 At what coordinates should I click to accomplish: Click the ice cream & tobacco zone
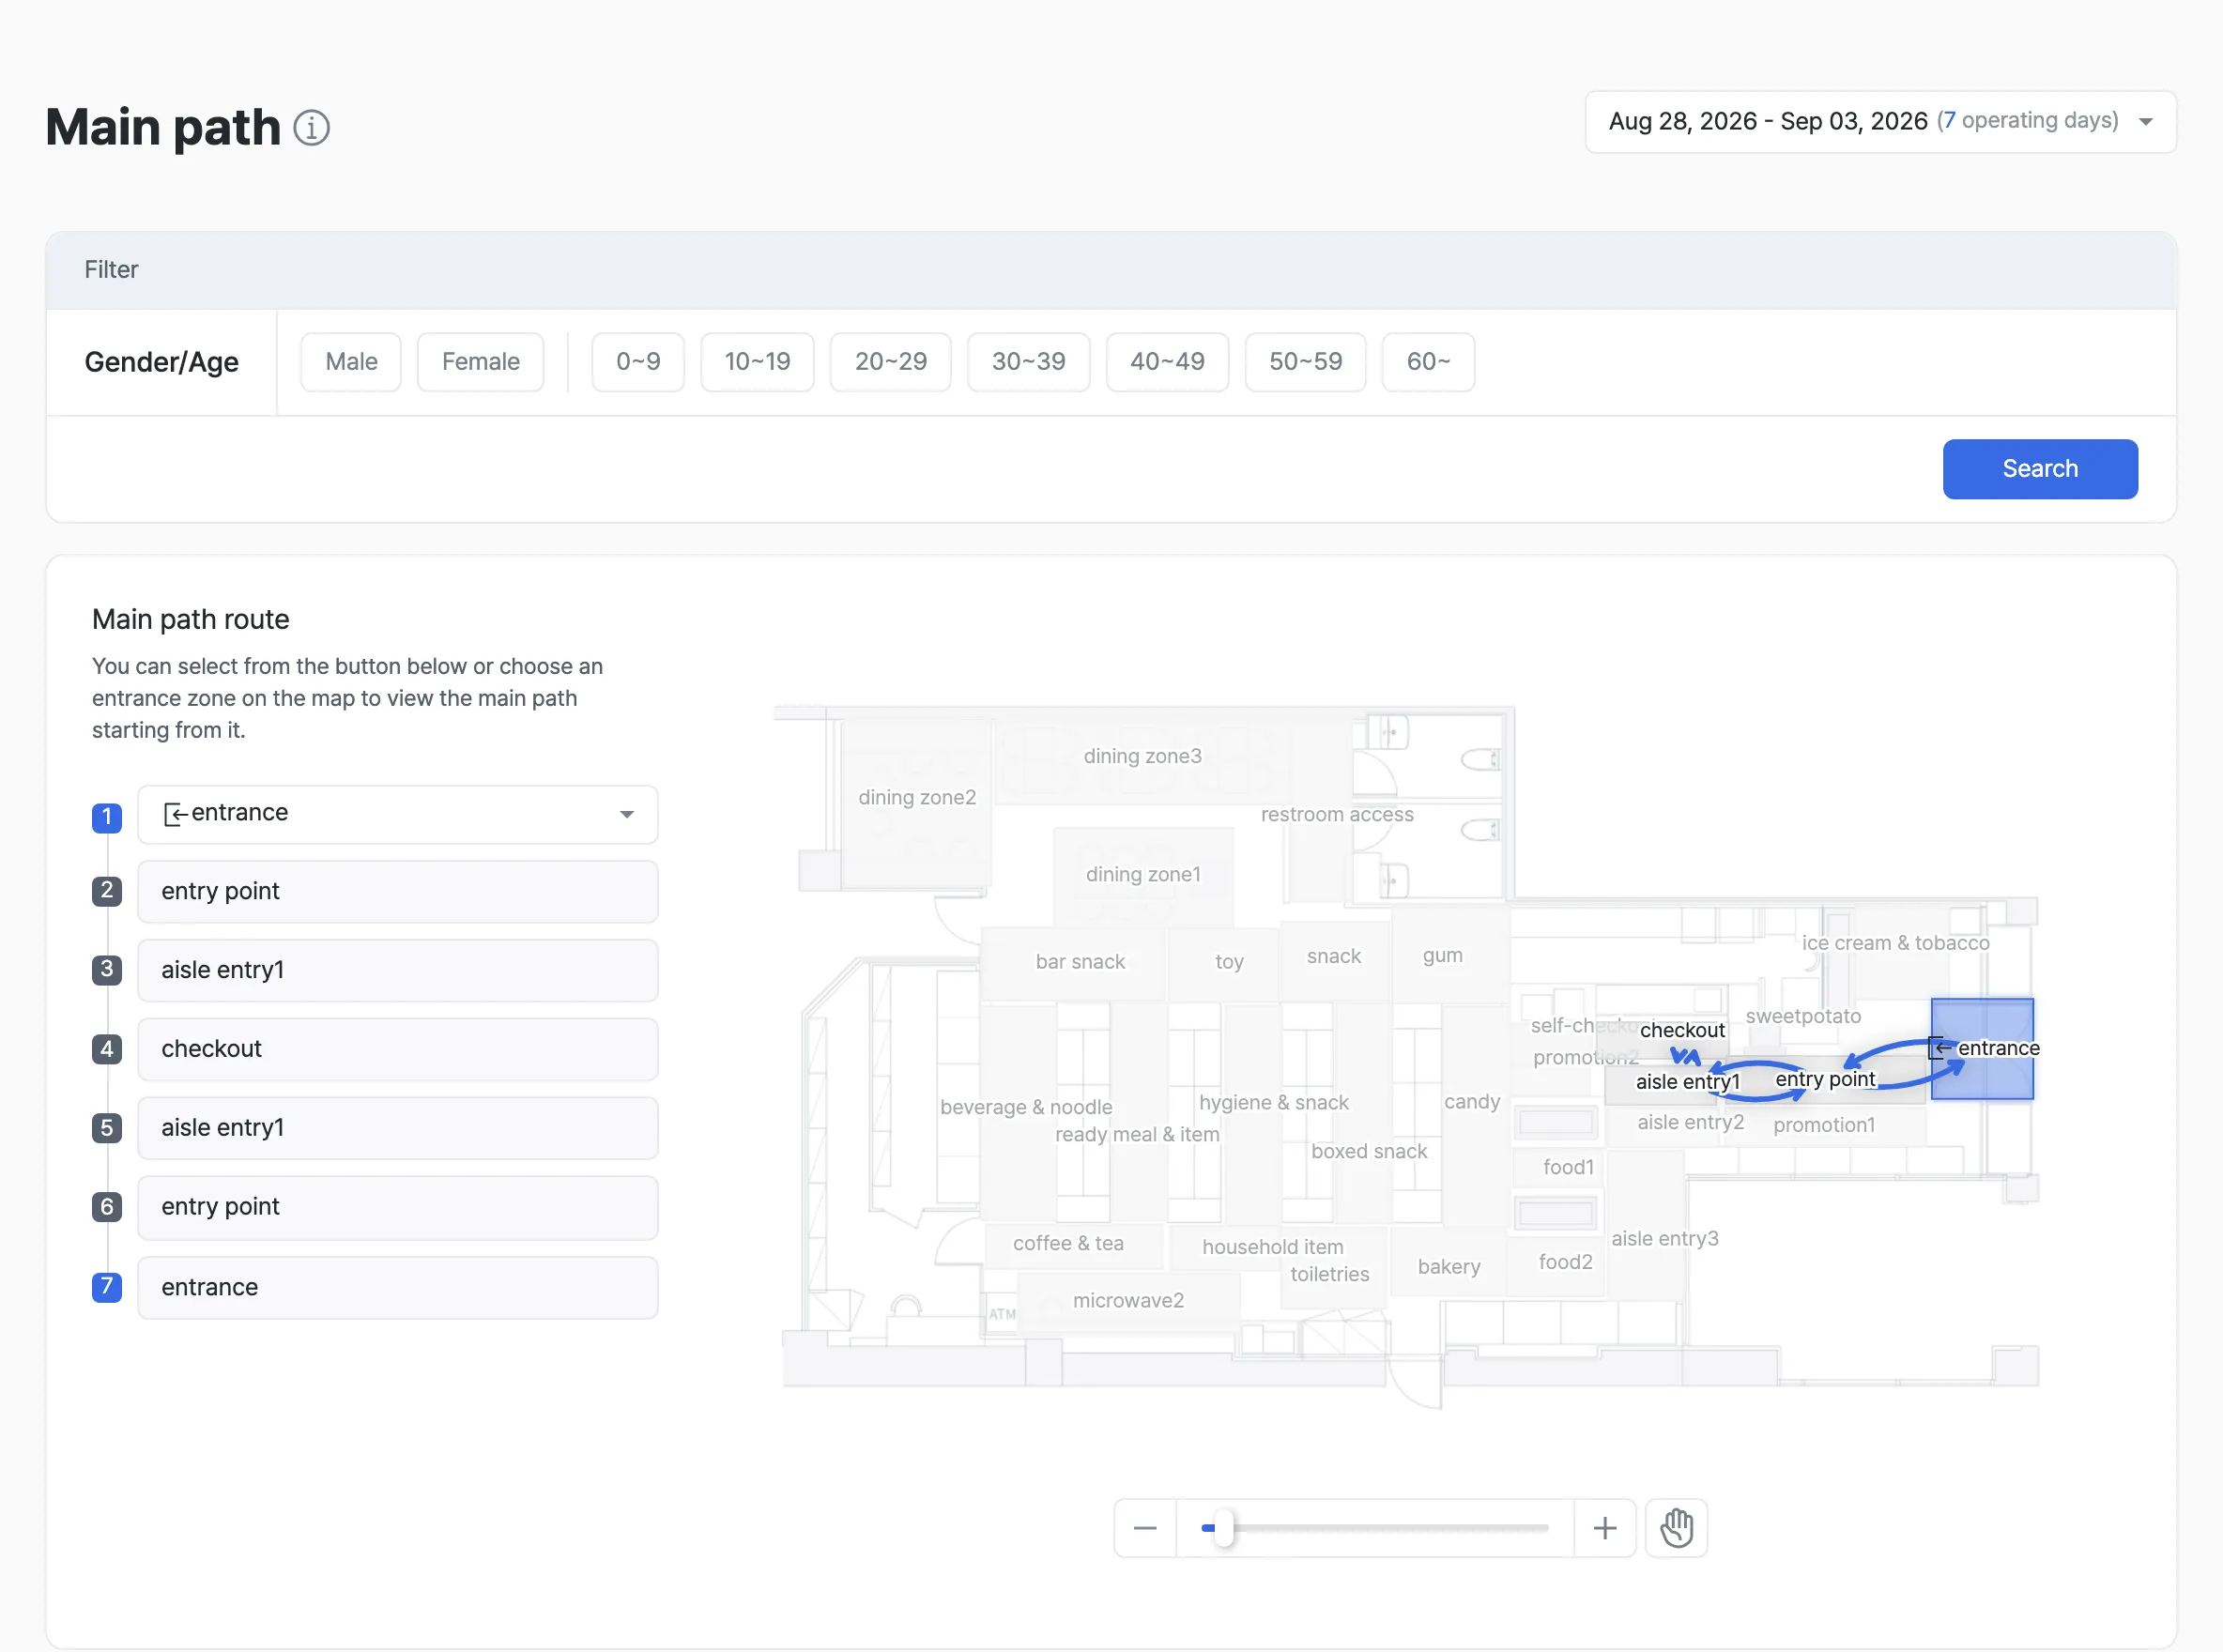[x=1895, y=943]
